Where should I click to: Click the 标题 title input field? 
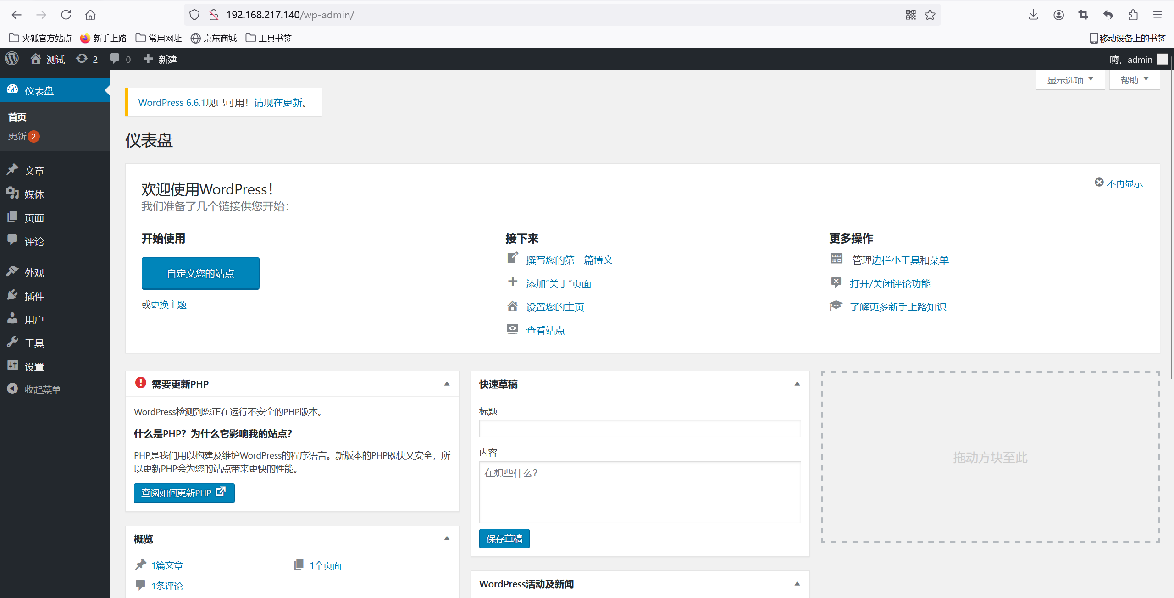640,429
